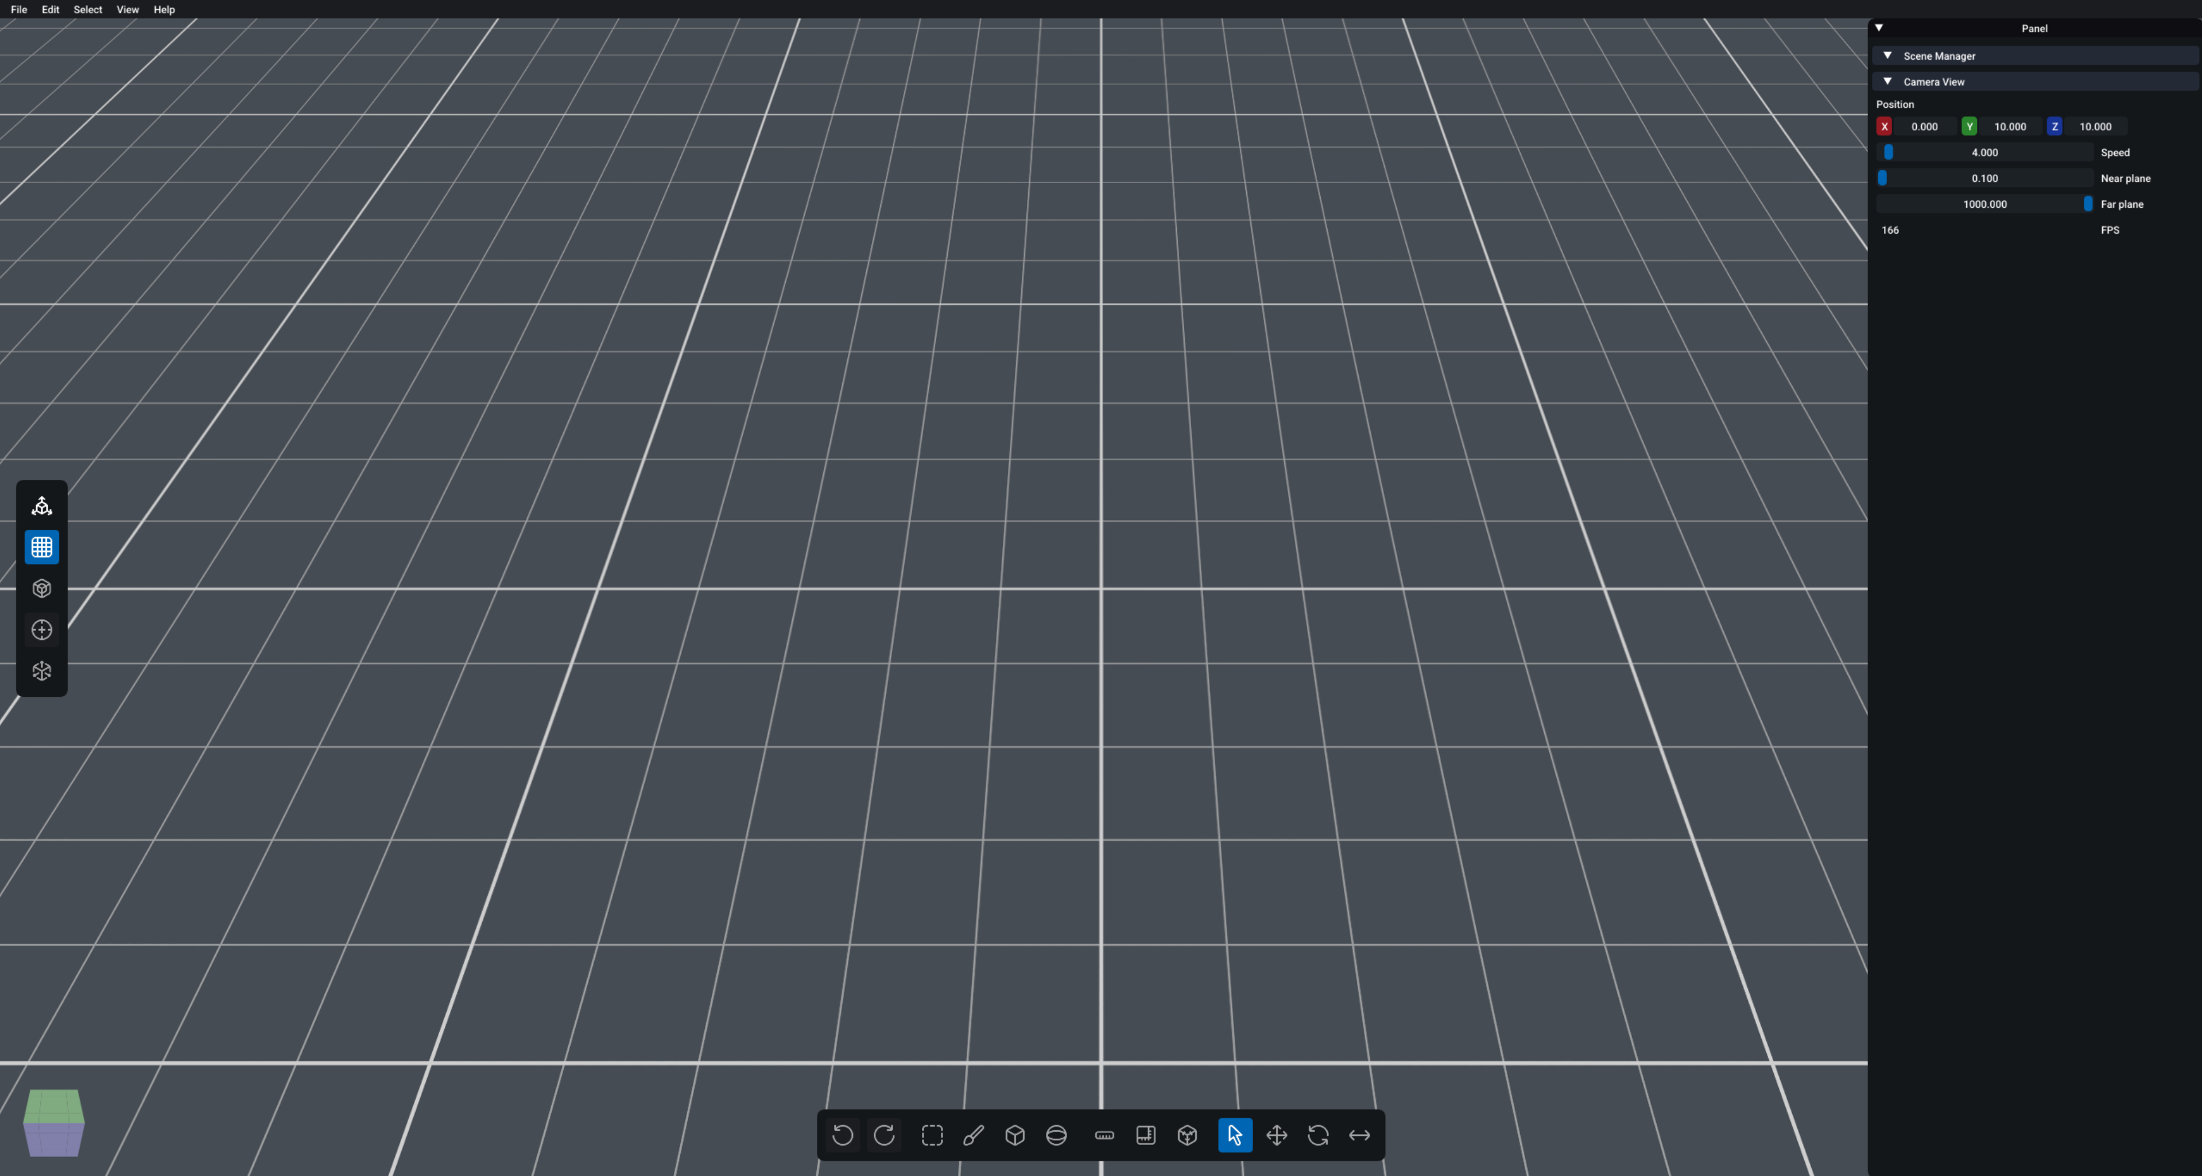Viewport: 2202px width, 1176px height.
Task: Select the ruler measure tool
Action: coord(1104,1135)
